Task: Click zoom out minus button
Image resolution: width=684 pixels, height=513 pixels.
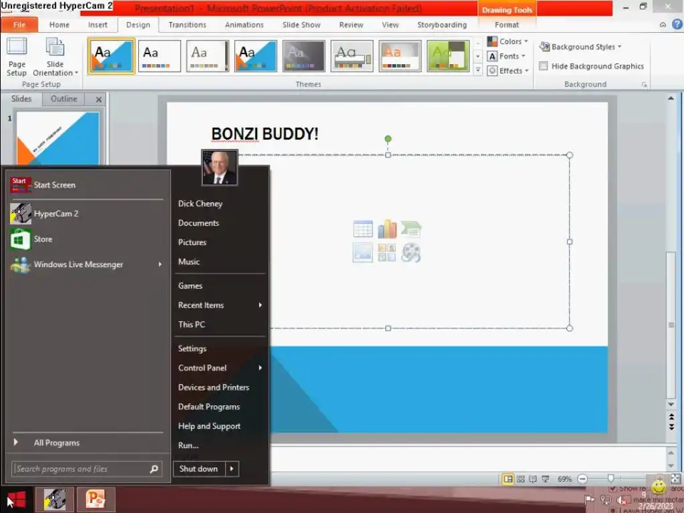Action: click(x=582, y=479)
